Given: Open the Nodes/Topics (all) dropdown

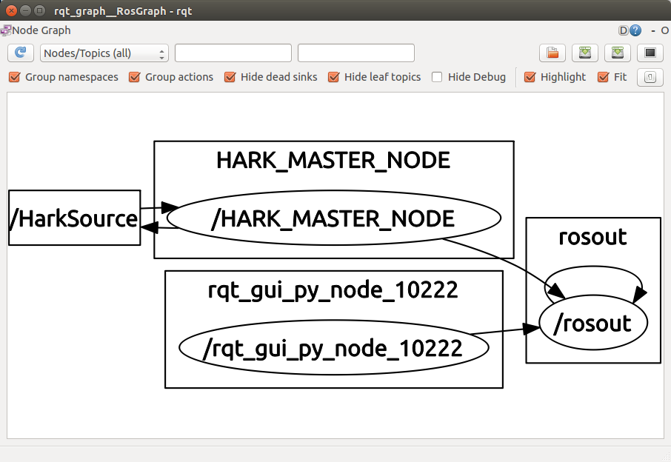Looking at the screenshot, I should tap(104, 53).
